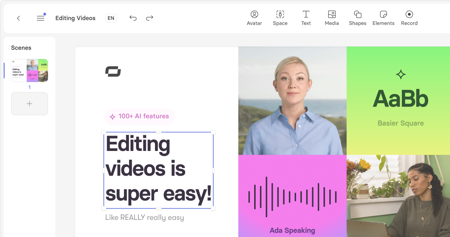This screenshot has height=237, width=450.
Task: Select the 100+ AI features badge
Action: coord(140,116)
